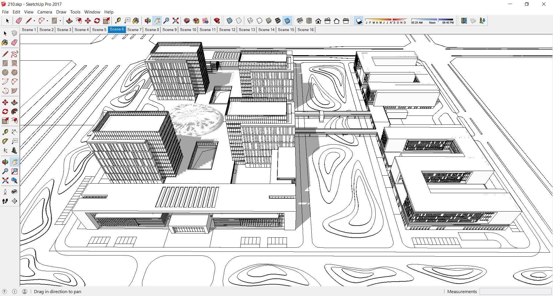This screenshot has width=553, height=296.
Task: Select the Eraser tool in top toolbar
Action: click(19, 21)
